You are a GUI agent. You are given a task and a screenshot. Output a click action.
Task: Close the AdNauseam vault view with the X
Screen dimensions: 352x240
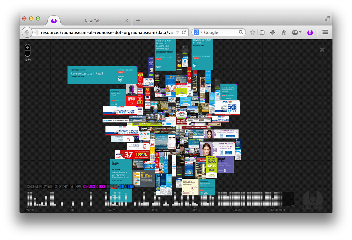pos(322,50)
